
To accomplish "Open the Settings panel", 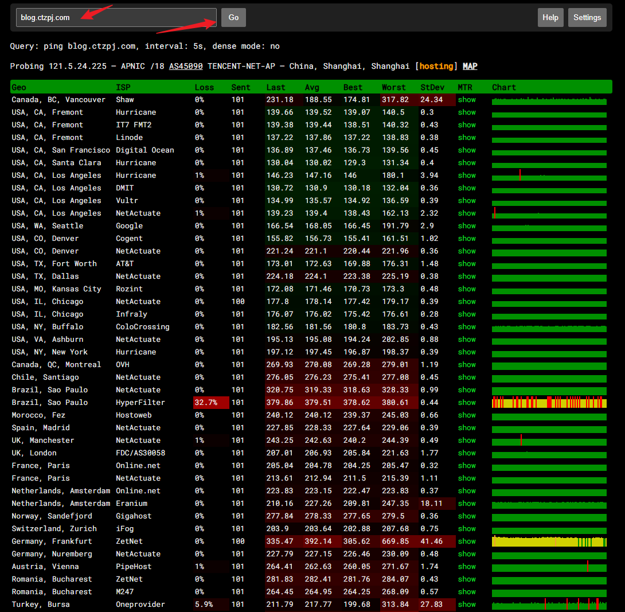I will pos(587,18).
